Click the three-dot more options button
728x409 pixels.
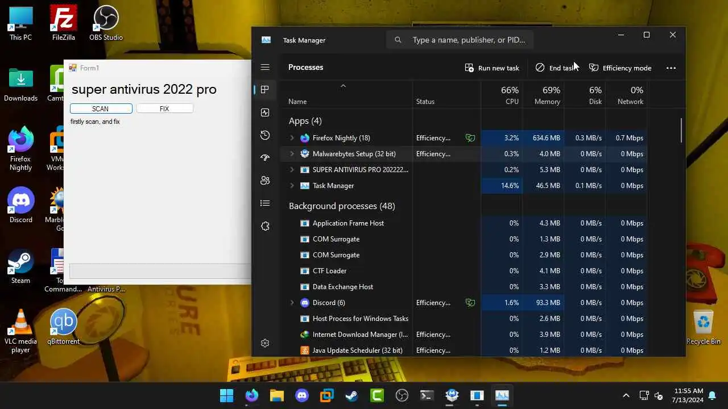click(x=671, y=68)
